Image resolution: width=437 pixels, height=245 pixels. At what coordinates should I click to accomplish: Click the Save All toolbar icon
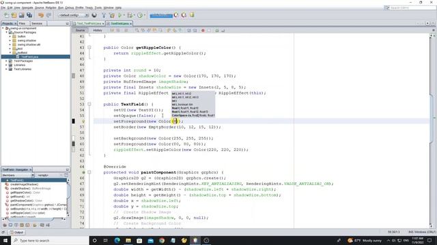[x=29, y=15]
